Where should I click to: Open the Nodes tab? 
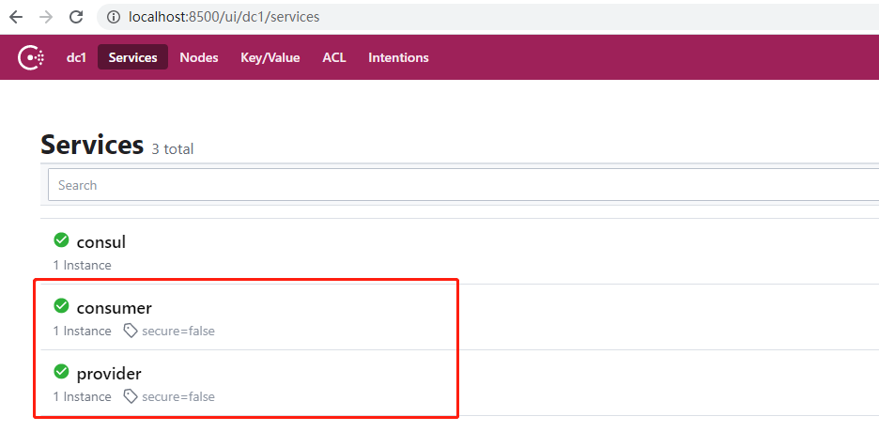click(x=199, y=57)
